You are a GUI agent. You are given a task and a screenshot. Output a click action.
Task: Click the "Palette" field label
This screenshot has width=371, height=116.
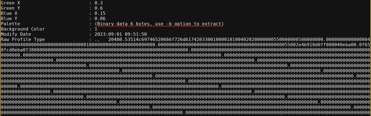click(10, 24)
